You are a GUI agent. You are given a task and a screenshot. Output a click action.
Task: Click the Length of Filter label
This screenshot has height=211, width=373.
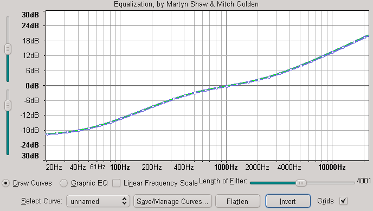pos(223,181)
